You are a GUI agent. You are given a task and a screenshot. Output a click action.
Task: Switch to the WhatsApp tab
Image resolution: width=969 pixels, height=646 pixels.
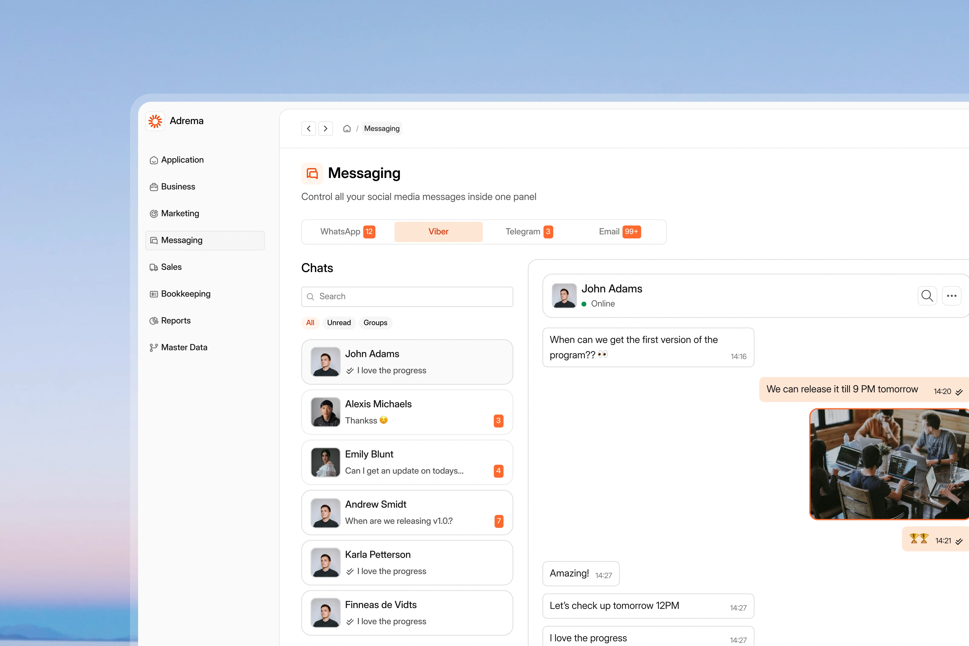click(347, 231)
